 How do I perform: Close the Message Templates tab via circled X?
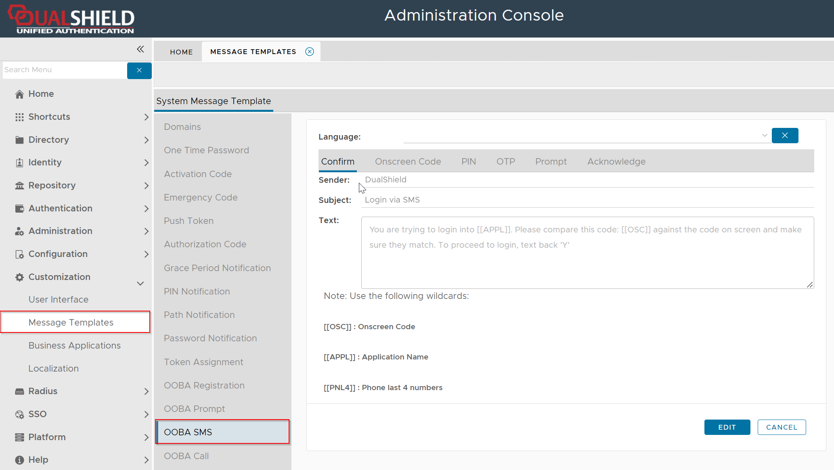pos(310,52)
